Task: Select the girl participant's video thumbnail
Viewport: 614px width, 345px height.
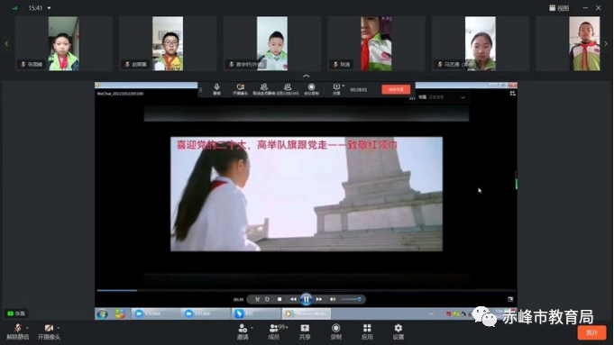Action: (481, 43)
